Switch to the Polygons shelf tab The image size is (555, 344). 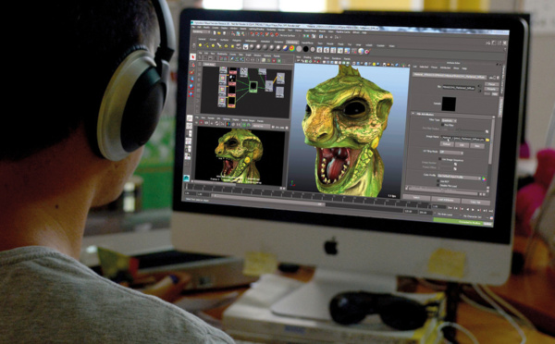tap(237, 41)
